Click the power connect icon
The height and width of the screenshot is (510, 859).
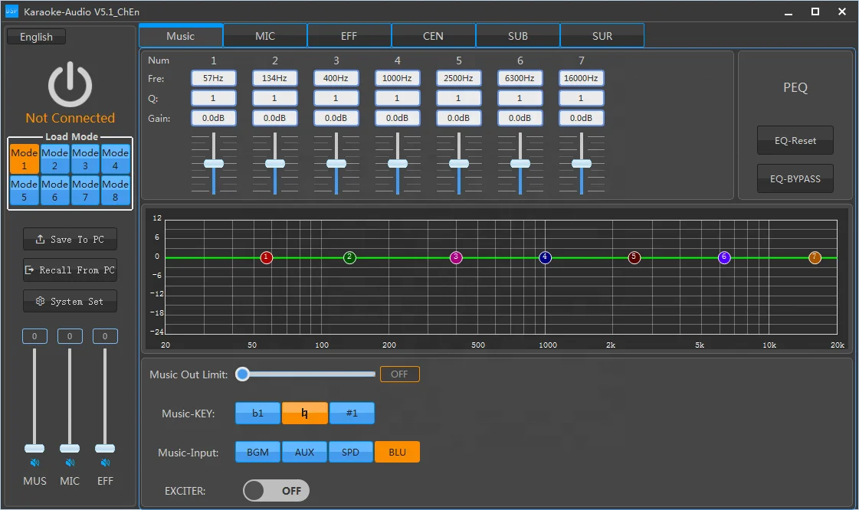click(x=70, y=84)
